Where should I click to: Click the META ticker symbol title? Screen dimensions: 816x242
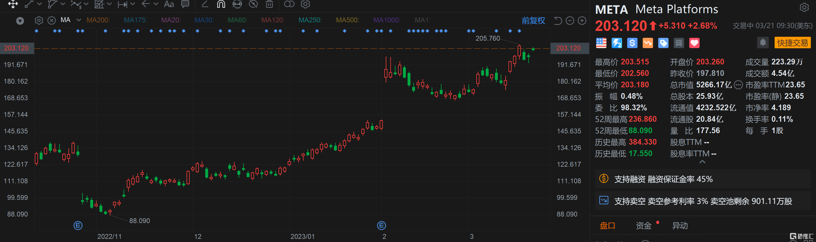pos(611,10)
